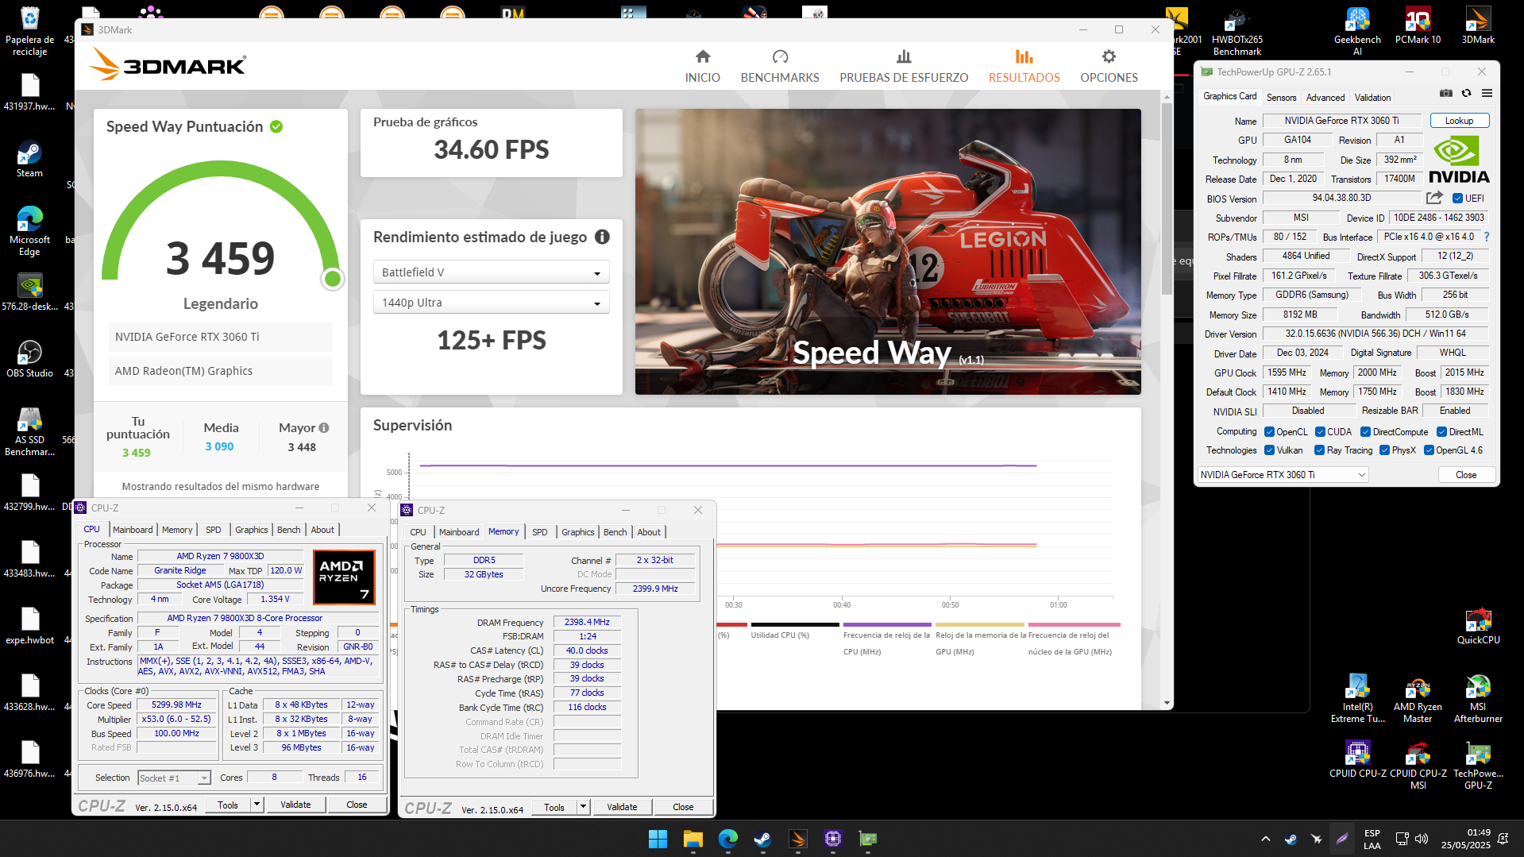Open INICIO home icon in 3DMark
The image size is (1524, 857).
(702, 56)
